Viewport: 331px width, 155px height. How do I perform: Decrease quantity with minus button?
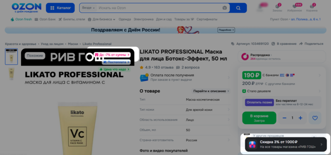point(285,118)
